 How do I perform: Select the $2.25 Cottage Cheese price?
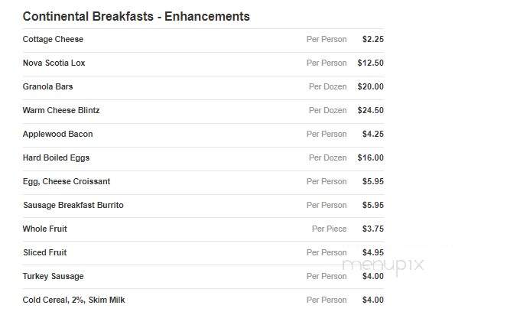point(373,39)
